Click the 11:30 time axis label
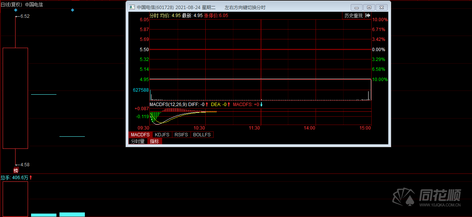 254,128
